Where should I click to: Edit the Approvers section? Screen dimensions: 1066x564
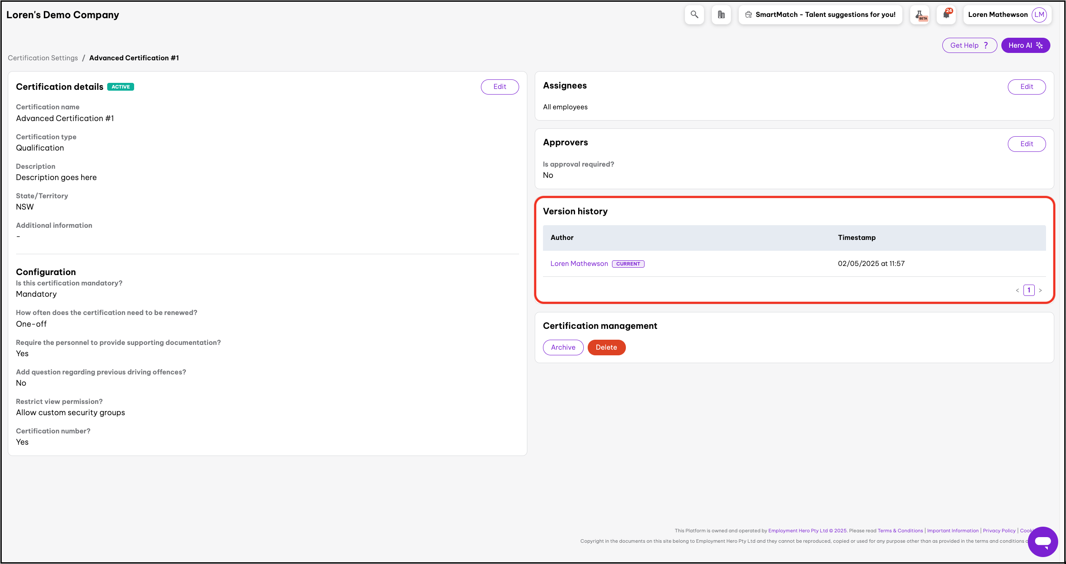(1027, 144)
